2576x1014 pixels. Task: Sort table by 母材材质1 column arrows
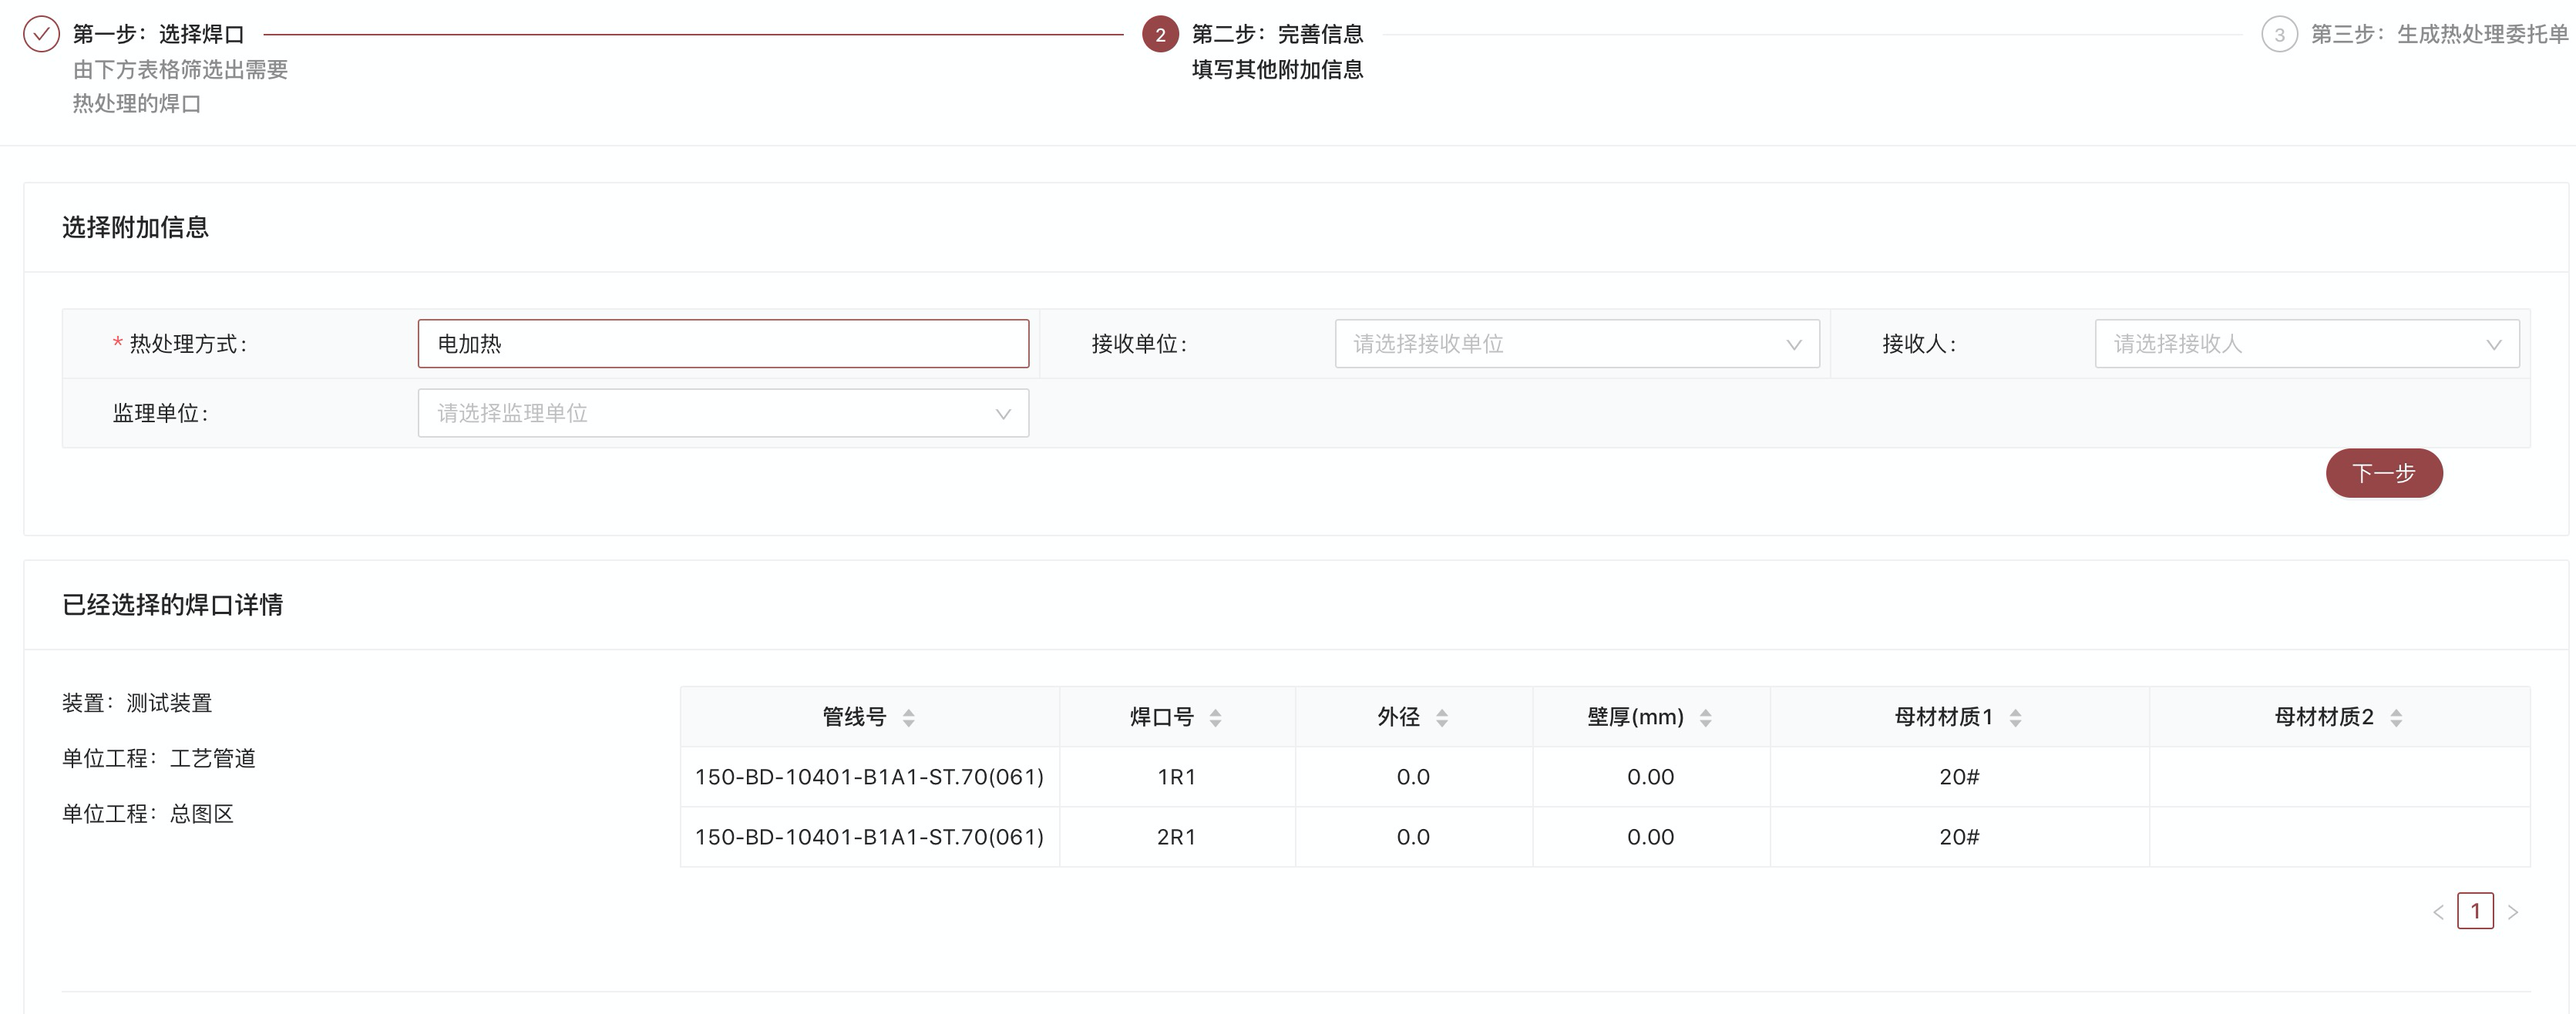2015,717
